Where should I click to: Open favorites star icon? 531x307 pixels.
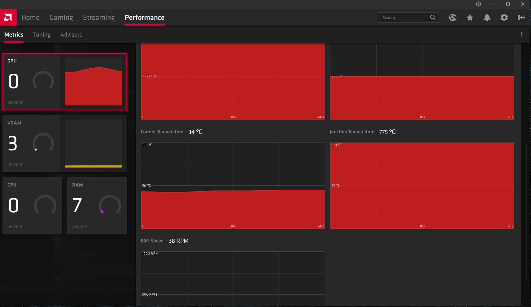pyautogui.click(x=470, y=18)
